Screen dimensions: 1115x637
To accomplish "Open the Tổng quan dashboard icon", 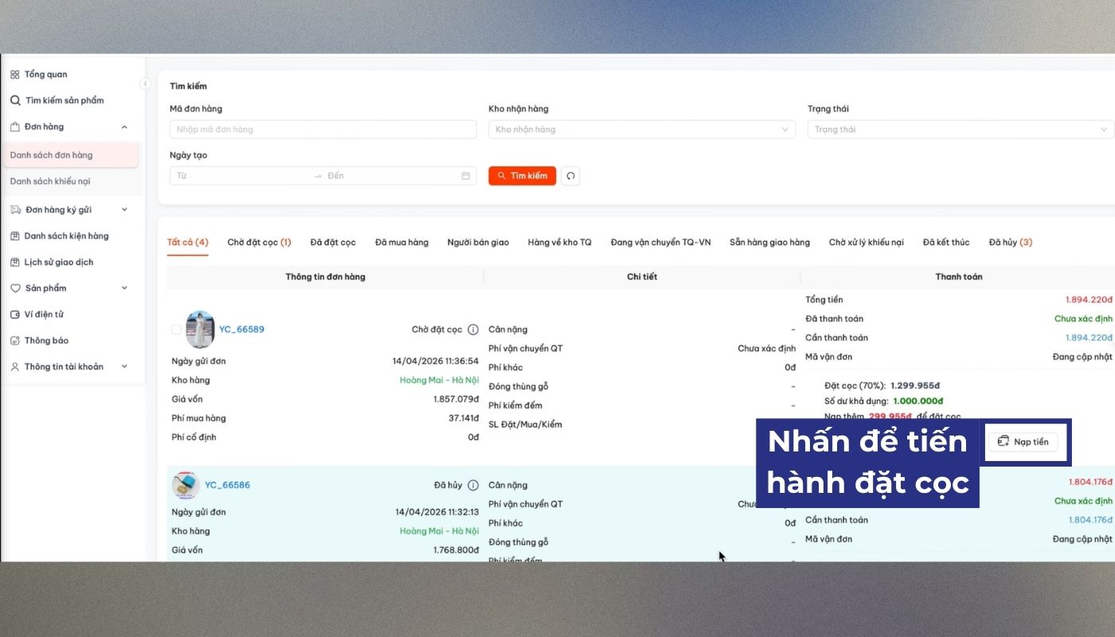I will (14, 73).
